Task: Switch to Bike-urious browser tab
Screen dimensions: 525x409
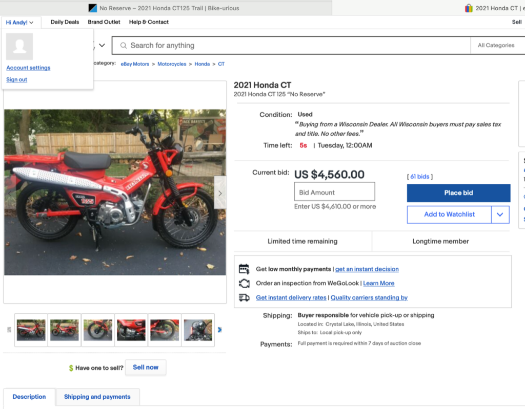Action: (166, 8)
